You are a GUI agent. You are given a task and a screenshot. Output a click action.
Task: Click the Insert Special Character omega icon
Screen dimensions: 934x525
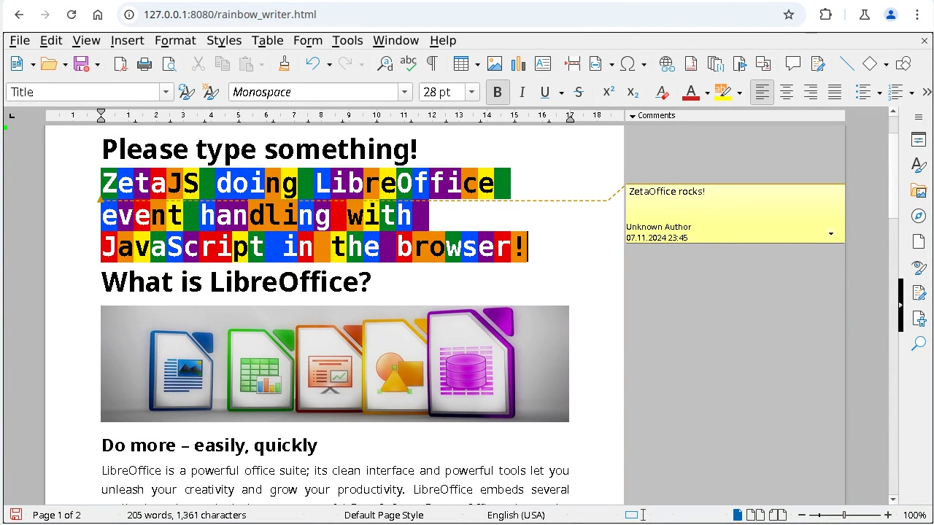tap(628, 64)
